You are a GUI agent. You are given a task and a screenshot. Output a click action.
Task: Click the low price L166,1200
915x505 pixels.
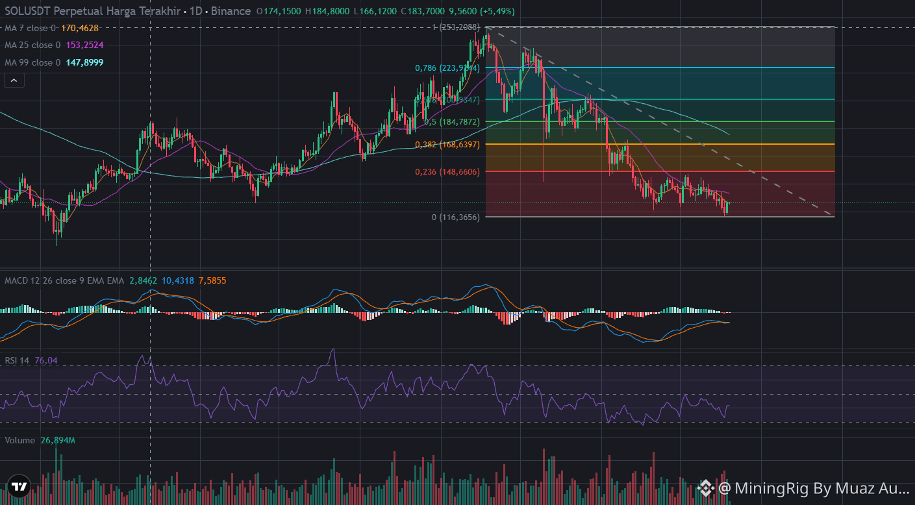pos(375,11)
